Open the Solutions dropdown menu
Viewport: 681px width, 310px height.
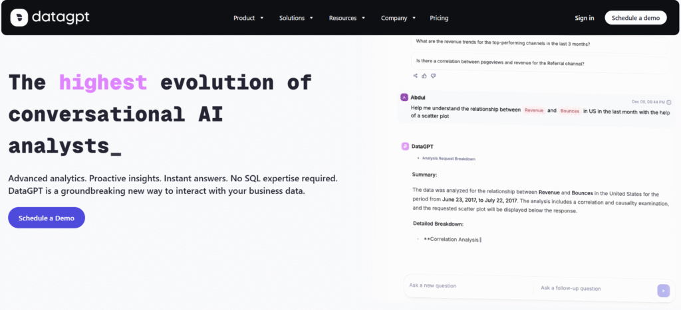[296, 18]
